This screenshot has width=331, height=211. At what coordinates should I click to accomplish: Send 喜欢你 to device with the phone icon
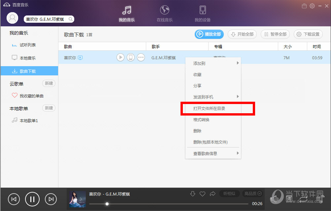point(131,57)
